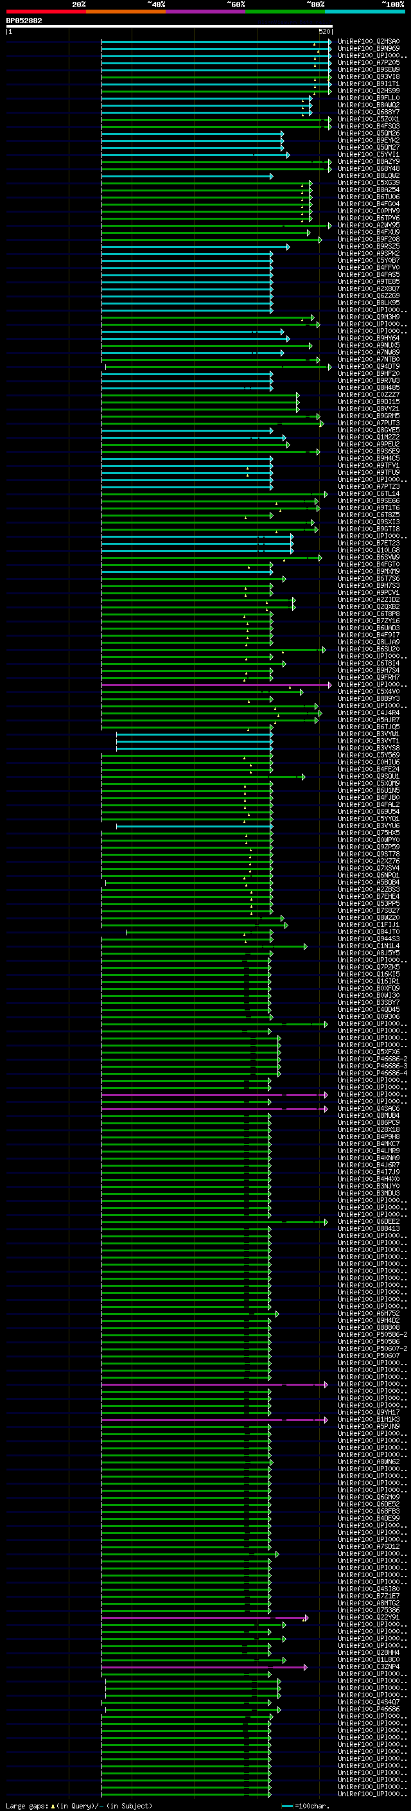Screen dimensions: 411x1811
Task: Open hit UniRef100_B9SEW9
Action: coord(369,69)
